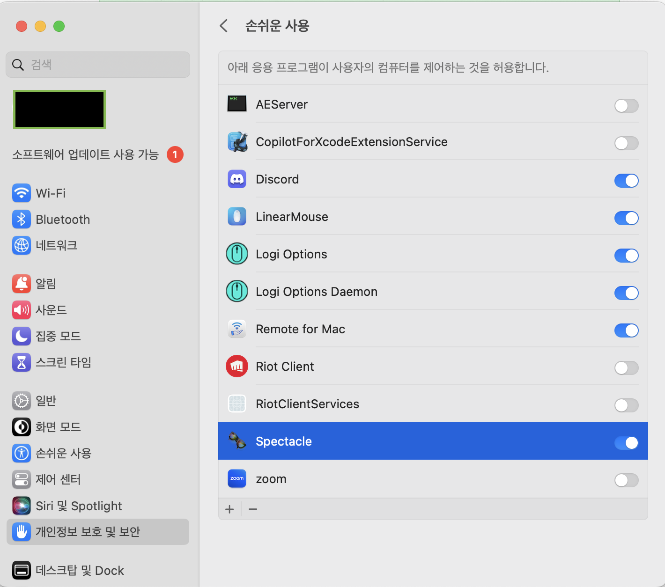
Task: Open 집중 모드 settings label
Action: click(58, 336)
